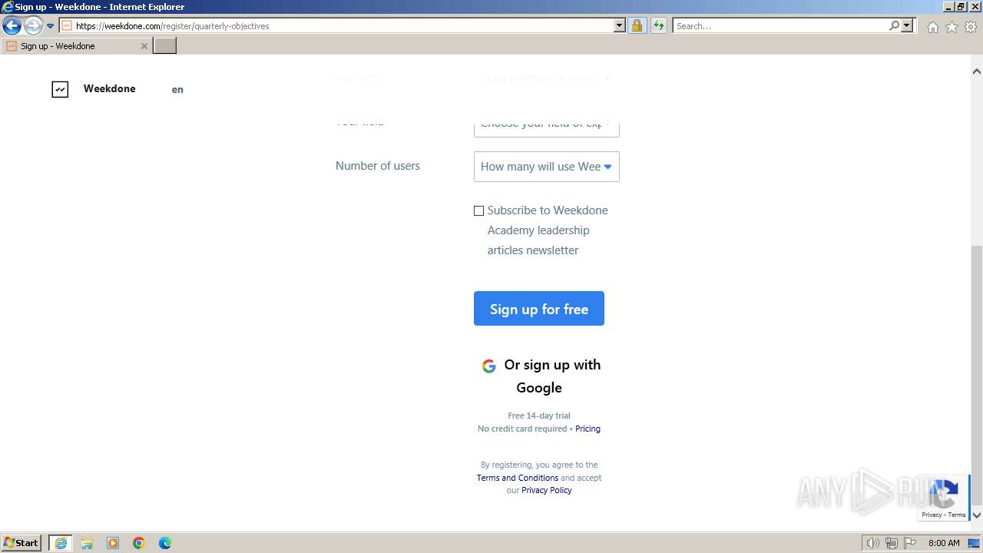983x553 pixels.
Task: Open the 'How many will use Weekdone' dropdown
Action: pyautogui.click(x=546, y=167)
